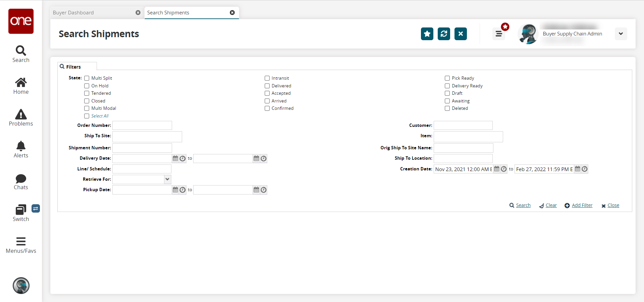Check the Confirmed state
The height and width of the screenshot is (302, 644).
point(267,108)
